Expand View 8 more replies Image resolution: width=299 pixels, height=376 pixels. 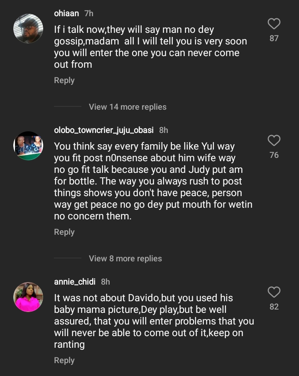tap(125, 258)
